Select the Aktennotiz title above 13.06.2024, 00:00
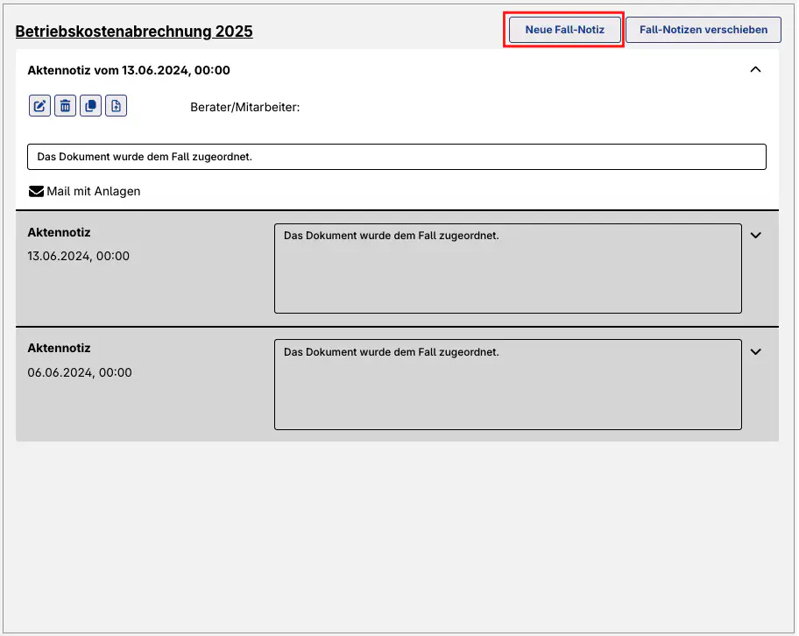This screenshot has height=636, width=799. pyautogui.click(x=59, y=232)
